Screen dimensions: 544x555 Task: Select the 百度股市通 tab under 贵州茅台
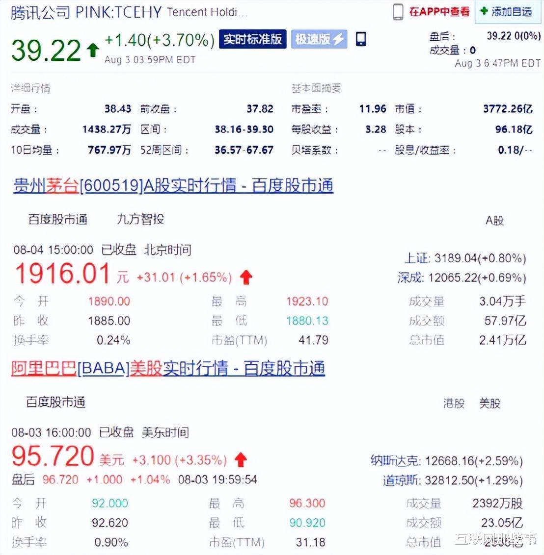tap(58, 220)
